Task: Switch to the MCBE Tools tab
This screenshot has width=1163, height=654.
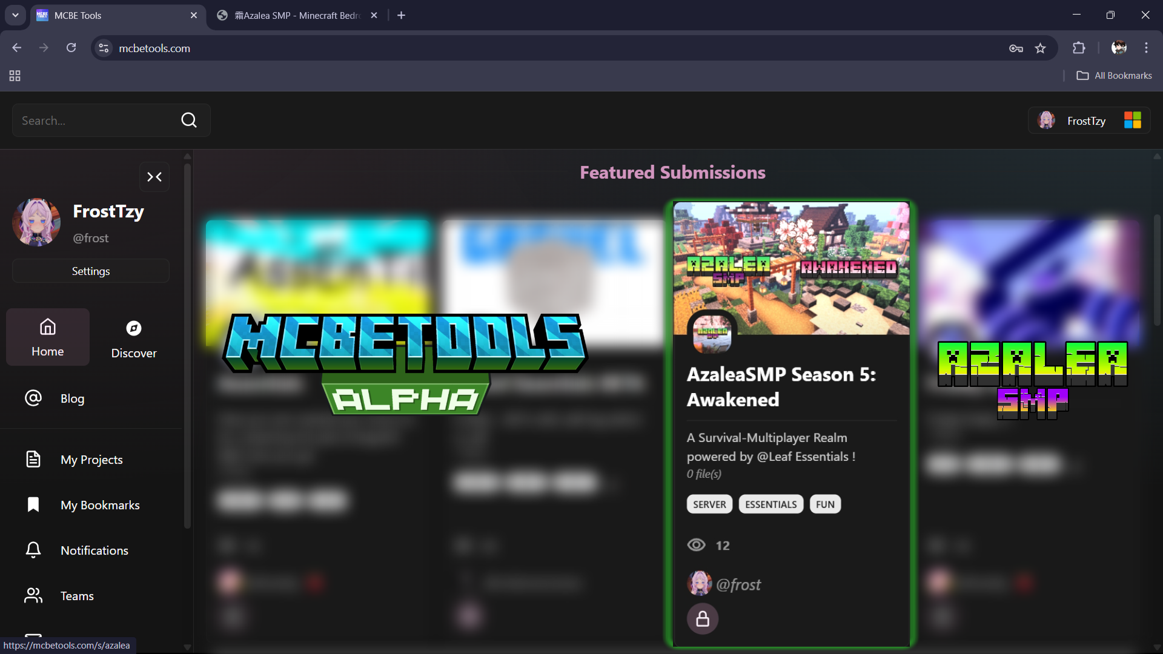Action: (x=117, y=15)
